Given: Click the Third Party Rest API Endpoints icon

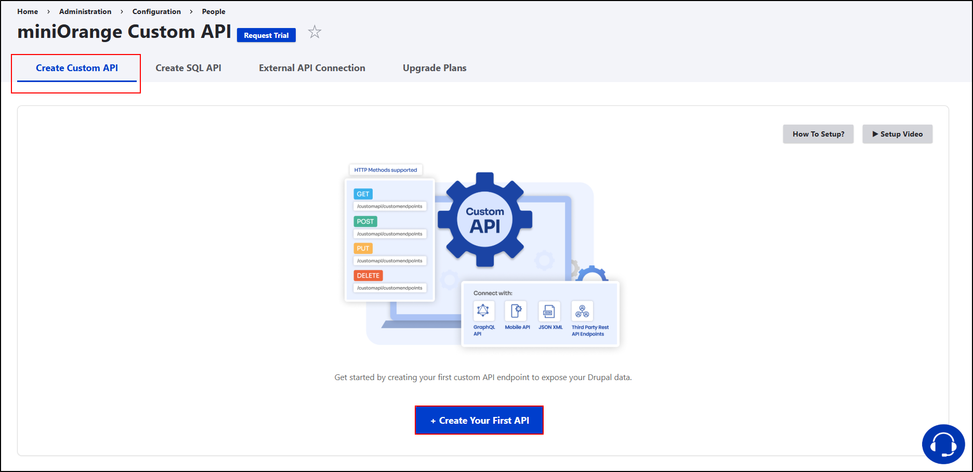Looking at the screenshot, I should click(582, 311).
